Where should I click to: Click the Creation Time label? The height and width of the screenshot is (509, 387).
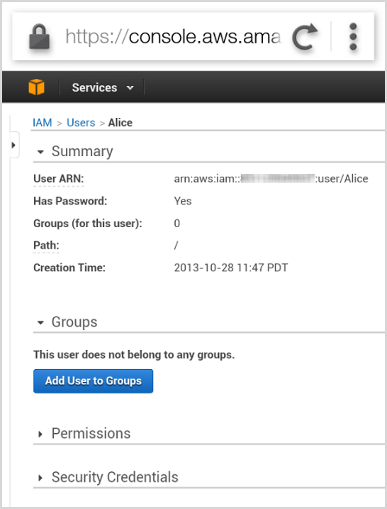click(69, 268)
